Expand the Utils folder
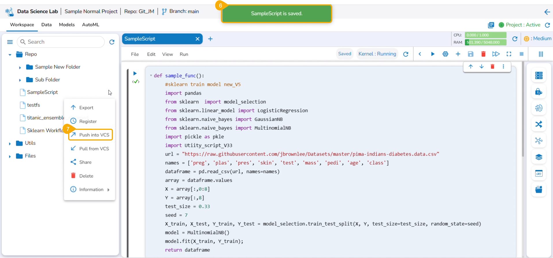 10,143
